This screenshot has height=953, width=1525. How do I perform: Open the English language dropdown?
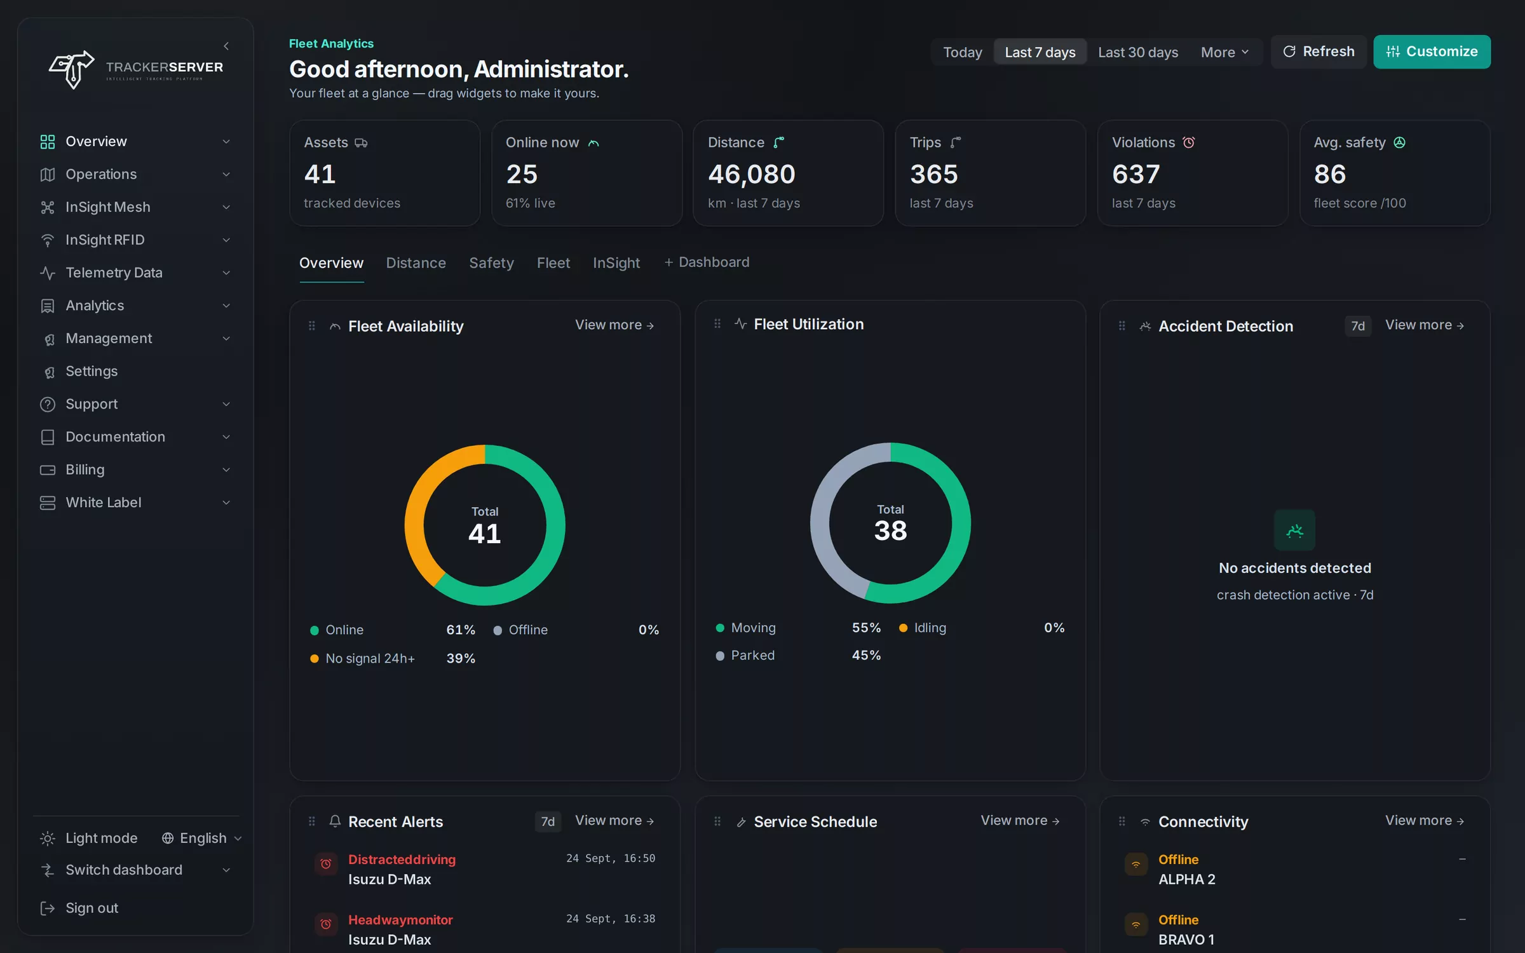(x=201, y=838)
